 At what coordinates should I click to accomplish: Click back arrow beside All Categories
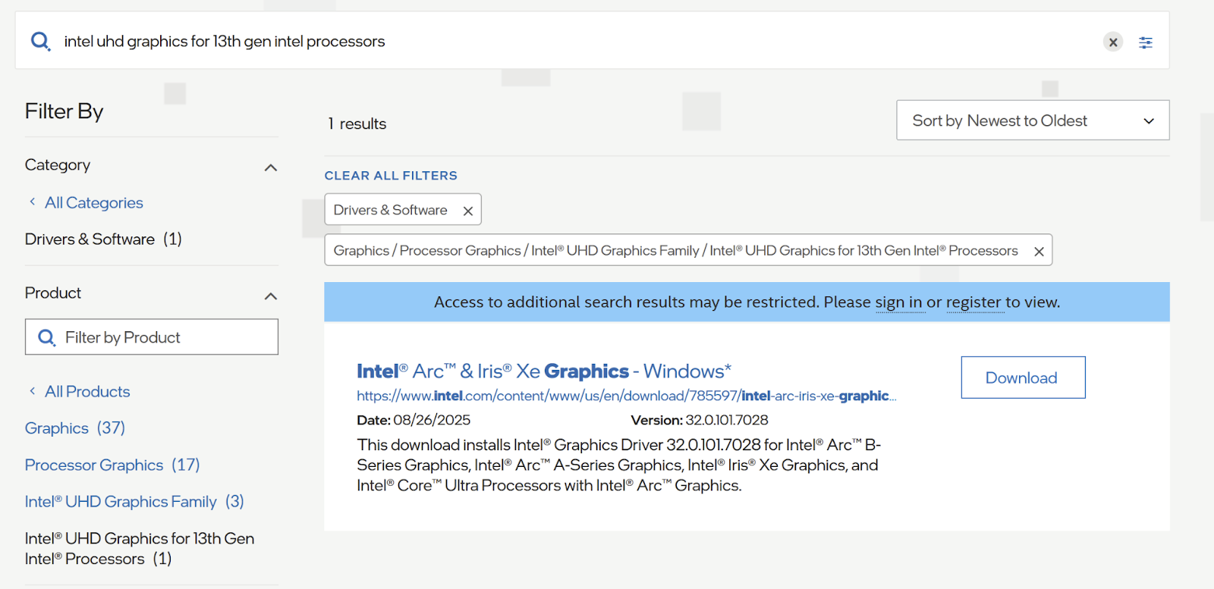pos(32,202)
